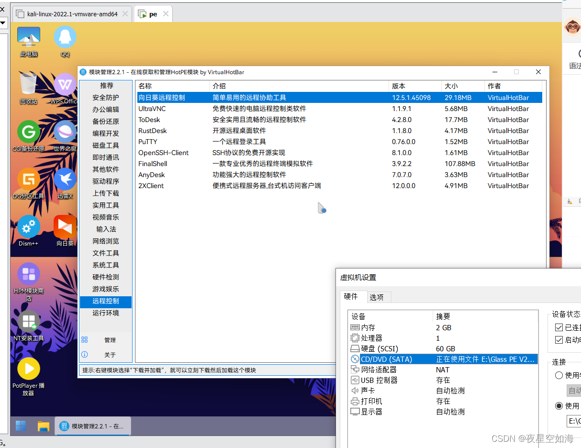This screenshot has width=581, height=448.
Task: Select the 声卡 device icon
Action: coord(355,391)
